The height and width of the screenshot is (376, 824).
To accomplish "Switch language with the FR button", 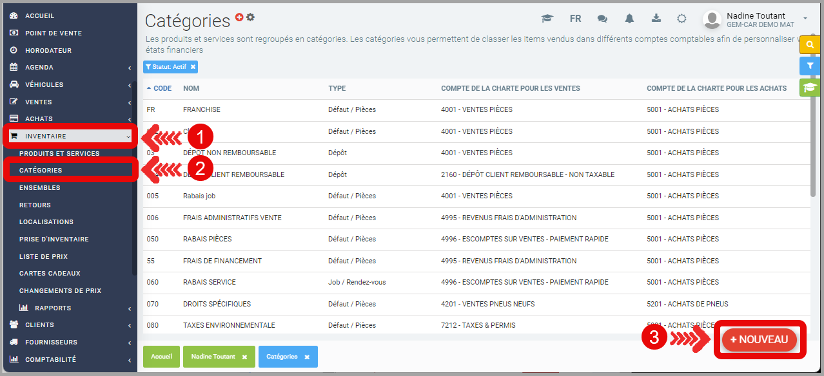I will (575, 19).
